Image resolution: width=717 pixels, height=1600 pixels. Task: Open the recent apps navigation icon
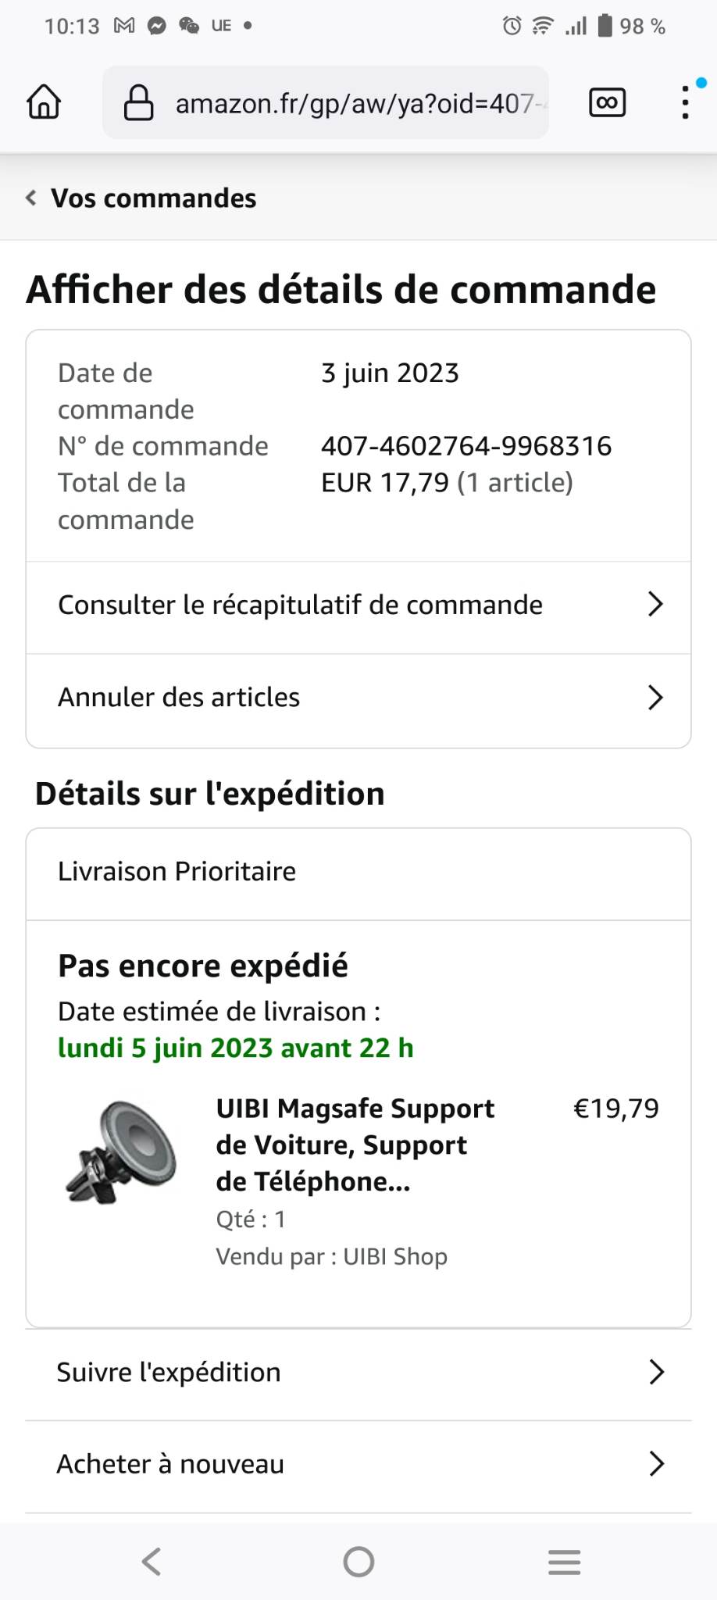564,1561
